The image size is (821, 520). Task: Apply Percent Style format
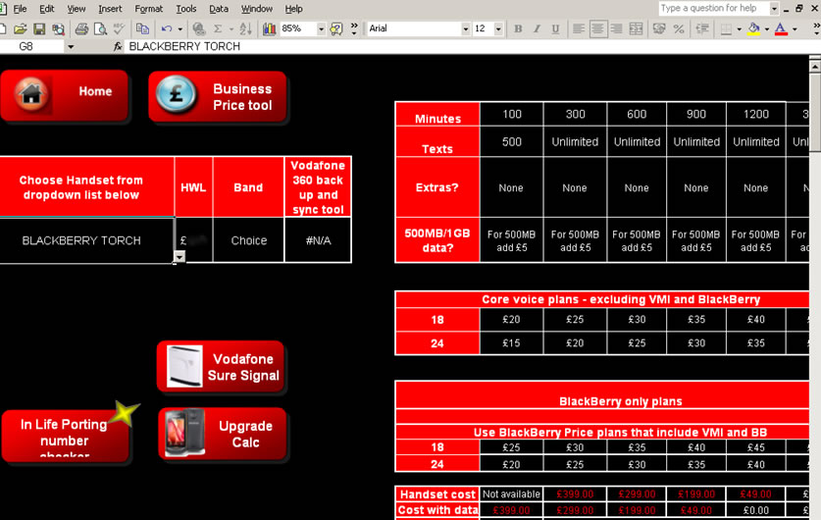pyautogui.click(x=679, y=29)
